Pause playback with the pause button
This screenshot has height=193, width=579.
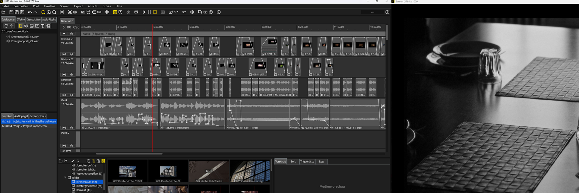(150, 12)
